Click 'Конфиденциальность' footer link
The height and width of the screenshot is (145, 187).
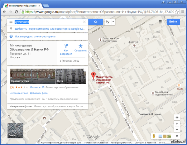click(x=121, y=143)
